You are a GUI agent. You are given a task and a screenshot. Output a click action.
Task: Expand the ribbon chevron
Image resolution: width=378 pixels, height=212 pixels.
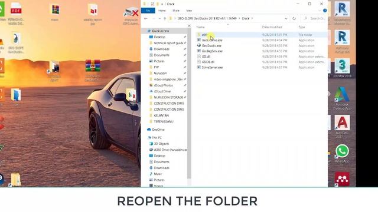point(320,11)
